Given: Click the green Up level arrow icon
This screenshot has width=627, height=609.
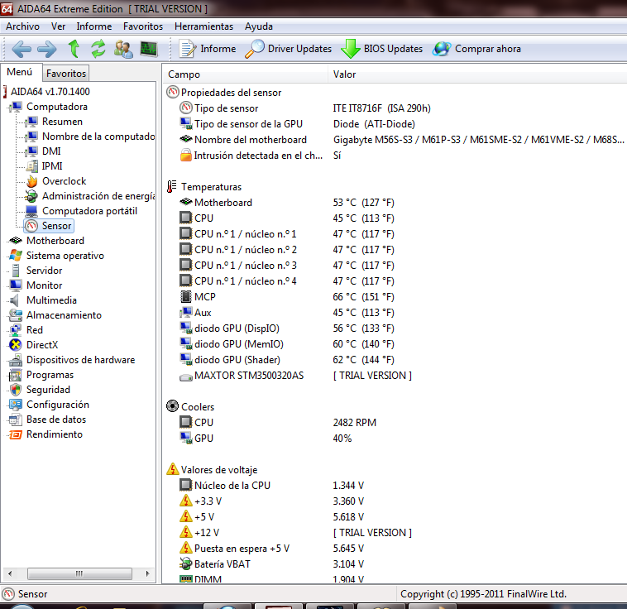Looking at the screenshot, I should click(74, 49).
